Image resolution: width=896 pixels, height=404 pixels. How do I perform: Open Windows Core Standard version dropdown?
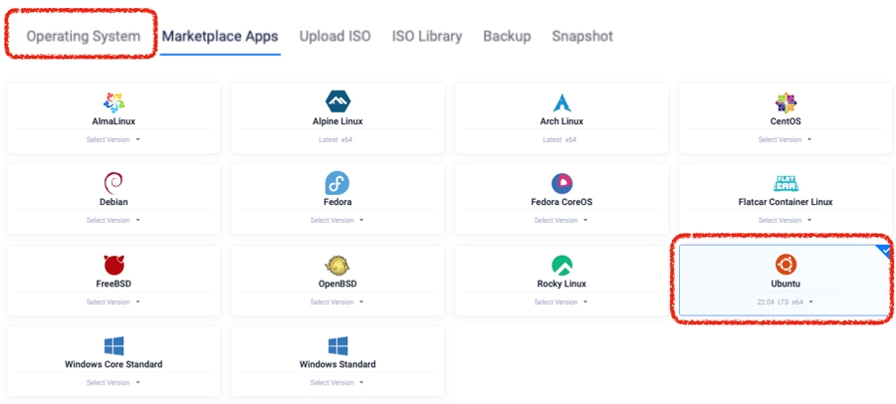click(x=113, y=382)
